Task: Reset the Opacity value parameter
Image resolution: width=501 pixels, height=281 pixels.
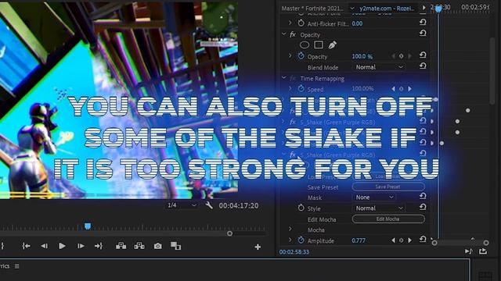Action: (x=423, y=55)
